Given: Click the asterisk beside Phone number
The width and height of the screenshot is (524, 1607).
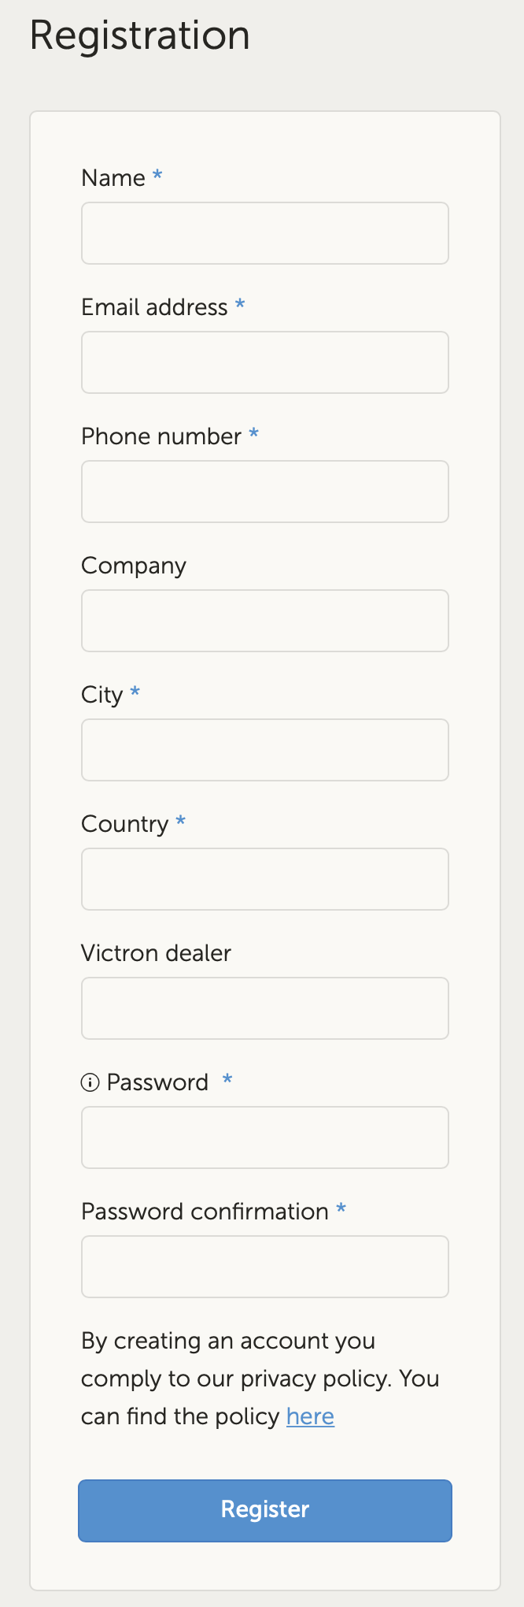Looking at the screenshot, I should coord(253,436).
